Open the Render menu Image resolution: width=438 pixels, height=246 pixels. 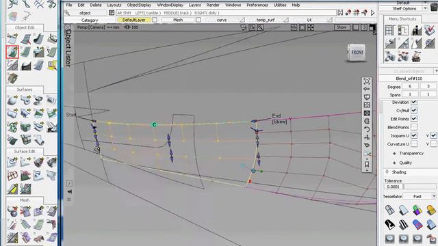[x=213, y=5]
